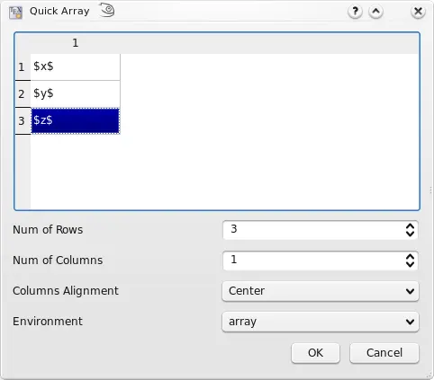434x380 pixels.
Task: Select column header 1
Action: tap(76, 43)
